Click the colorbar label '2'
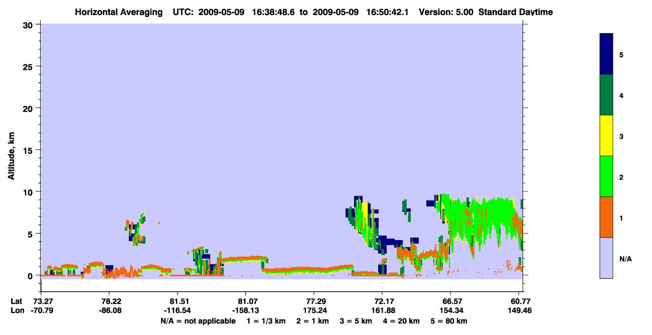 (x=621, y=177)
